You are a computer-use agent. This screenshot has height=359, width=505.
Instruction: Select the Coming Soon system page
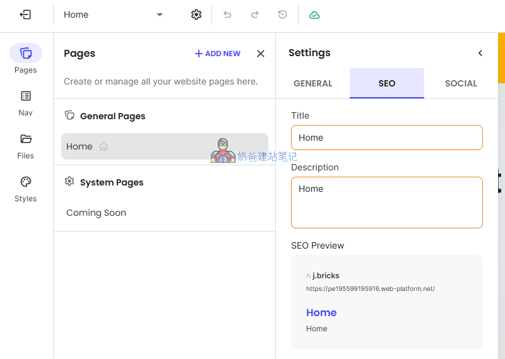tap(97, 213)
